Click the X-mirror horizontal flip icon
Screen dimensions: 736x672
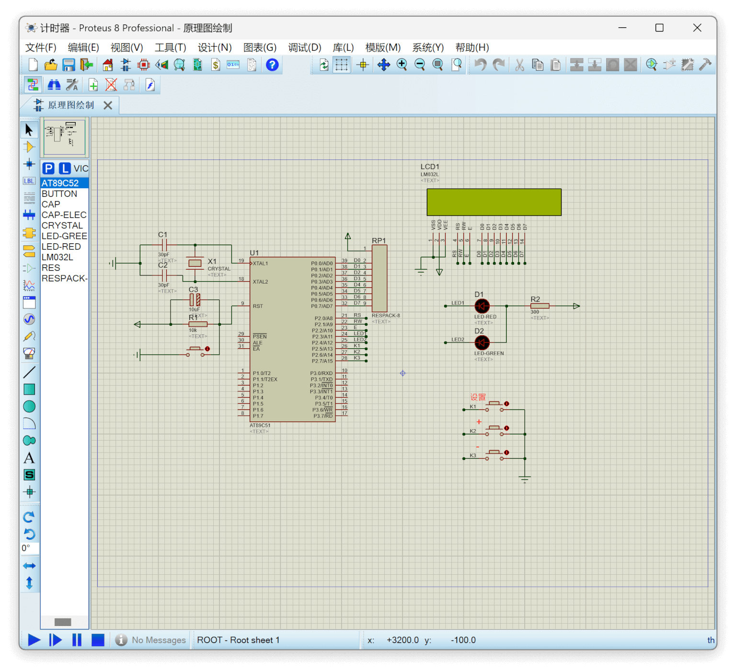pos(29,566)
